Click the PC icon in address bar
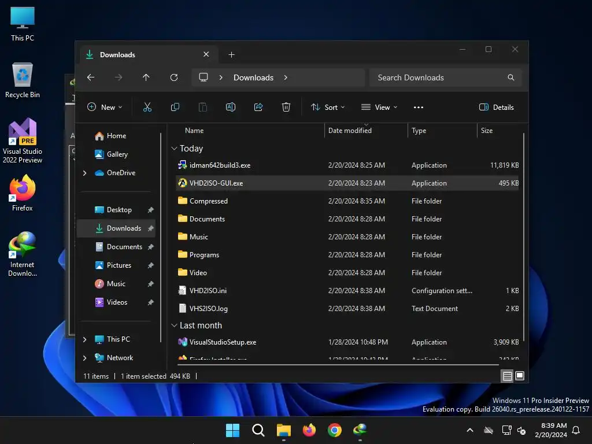The width and height of the screenshot is (592, 444). coord(203,77)
